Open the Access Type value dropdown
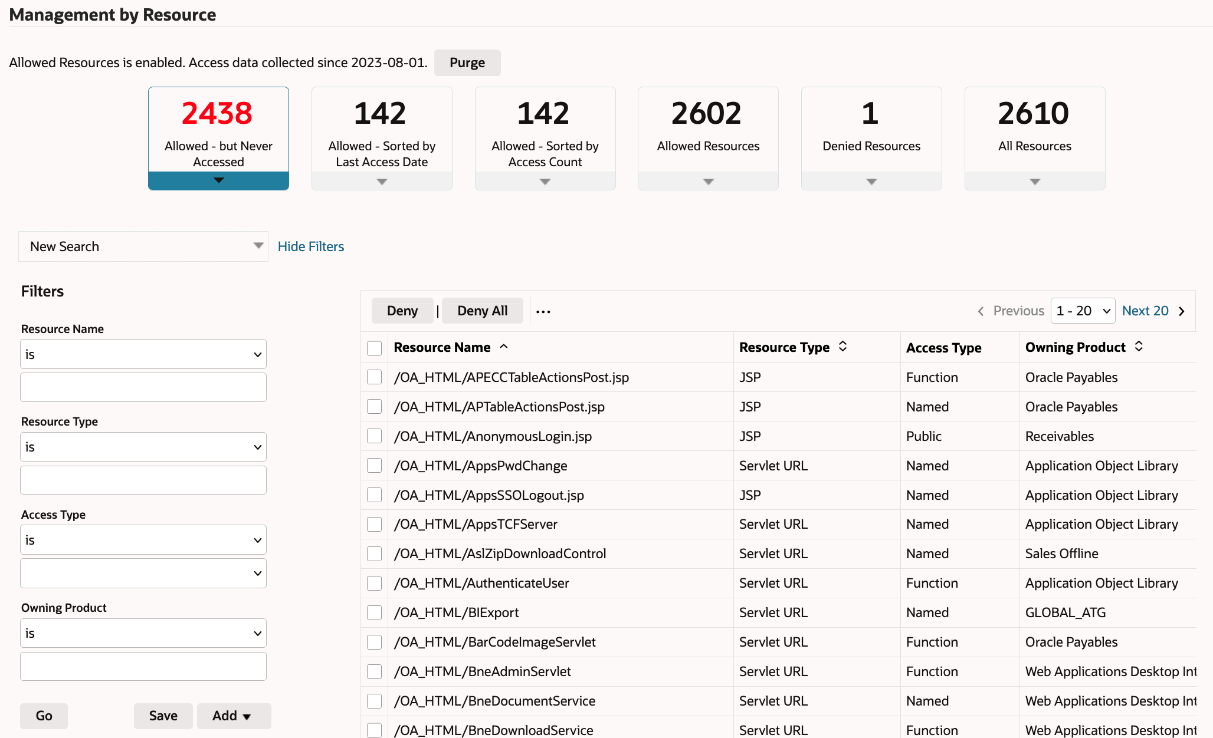Screen dimensions: 1213x738 pyautogui.click(x=143, y=573)
